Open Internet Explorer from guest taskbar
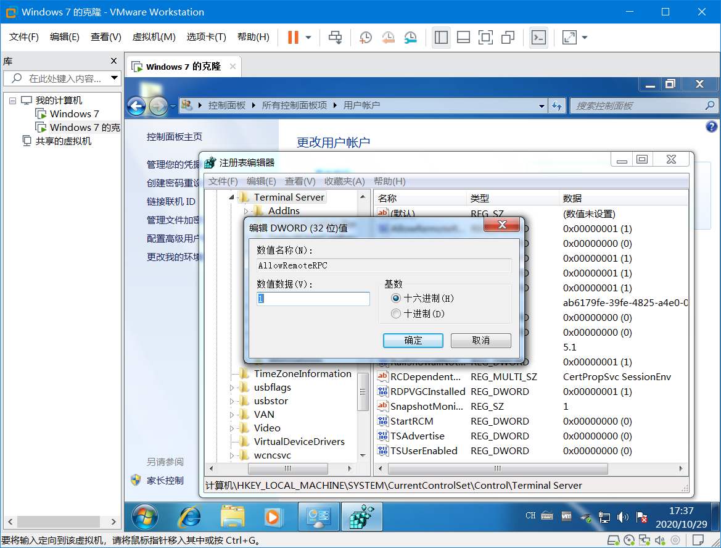The width and height of the screenshot is (721, 548). [189, 517]
